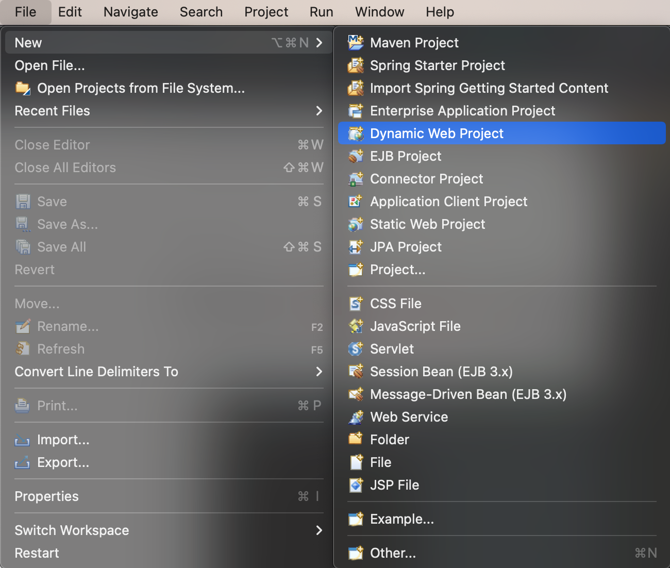Open the Navigate menu
Image resolution: width=670 pixels, height=568 pixels.
coord(131,12)
